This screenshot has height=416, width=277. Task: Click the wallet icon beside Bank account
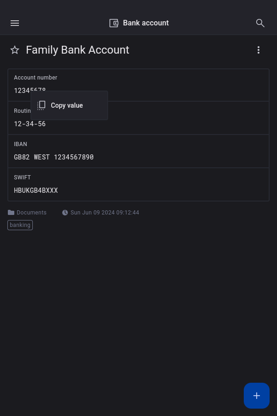[114, 23]
